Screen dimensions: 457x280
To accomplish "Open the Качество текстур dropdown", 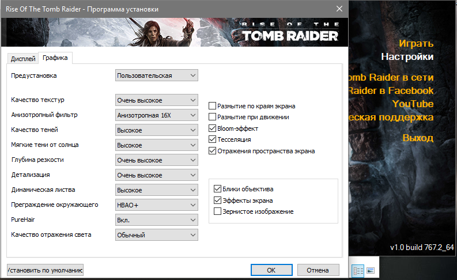I will point(157,100).
